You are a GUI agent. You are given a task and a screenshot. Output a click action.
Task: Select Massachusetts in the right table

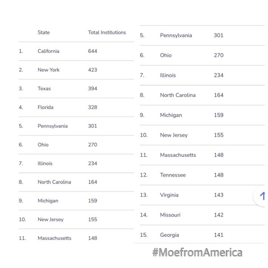[178, 155]
